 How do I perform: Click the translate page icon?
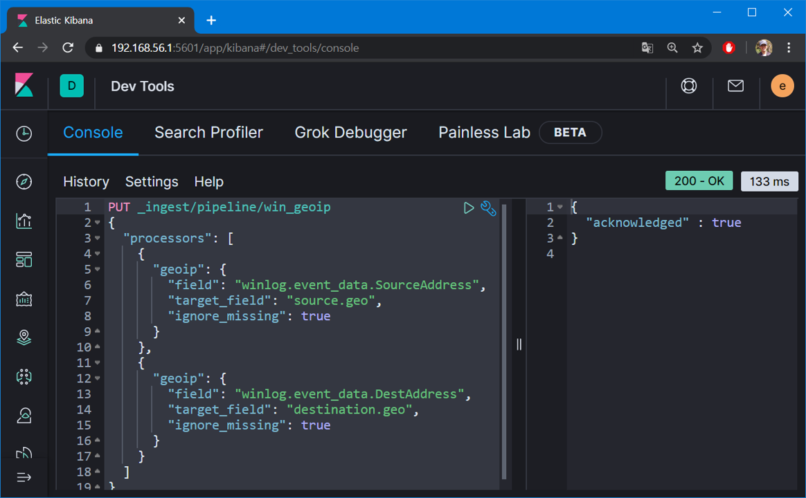click(x=647, y=48)
